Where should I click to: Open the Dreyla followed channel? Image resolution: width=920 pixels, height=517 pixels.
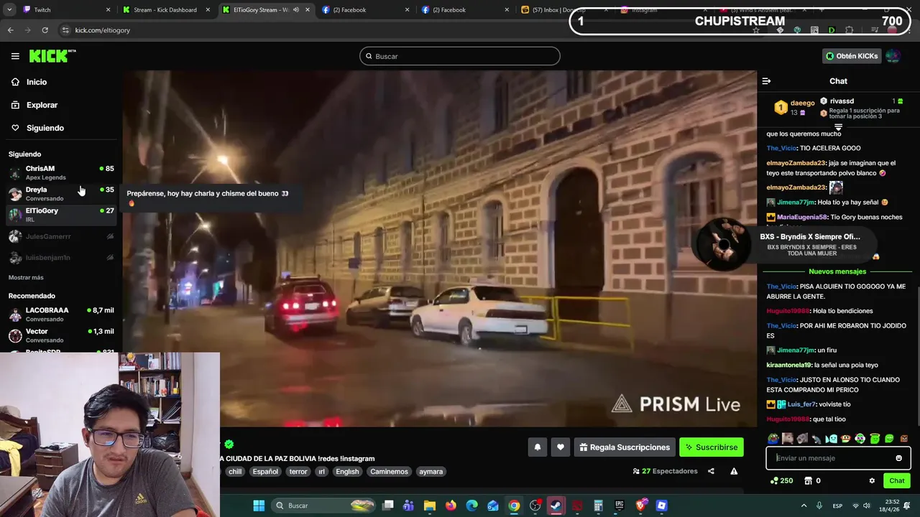click(61, 194)
